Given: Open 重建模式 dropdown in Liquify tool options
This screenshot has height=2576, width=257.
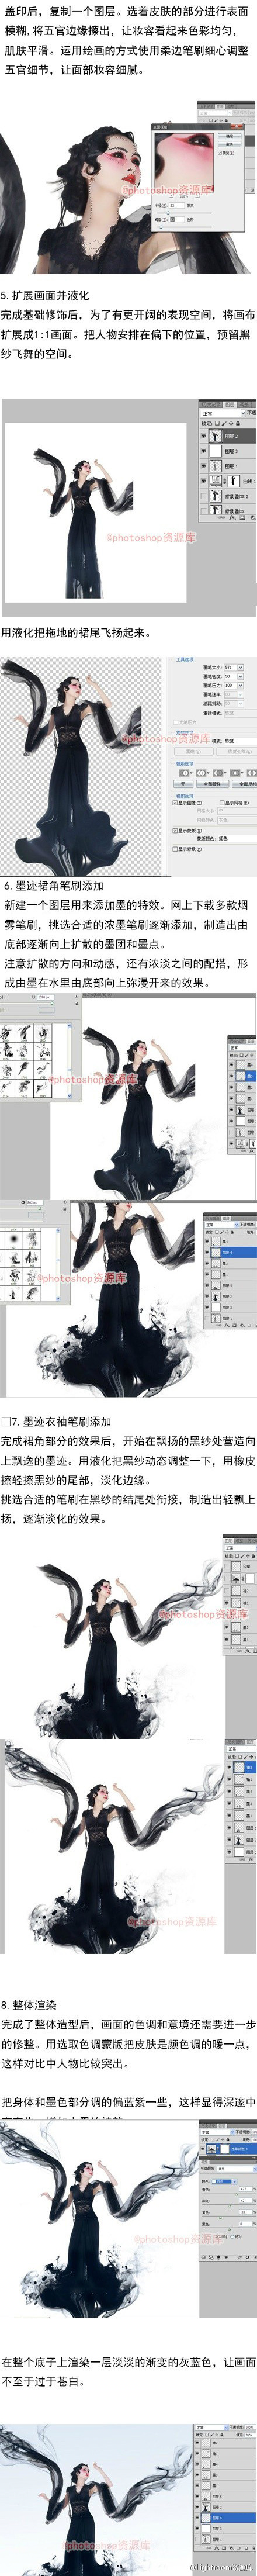Looking at the screenshot, I should 240,712.
